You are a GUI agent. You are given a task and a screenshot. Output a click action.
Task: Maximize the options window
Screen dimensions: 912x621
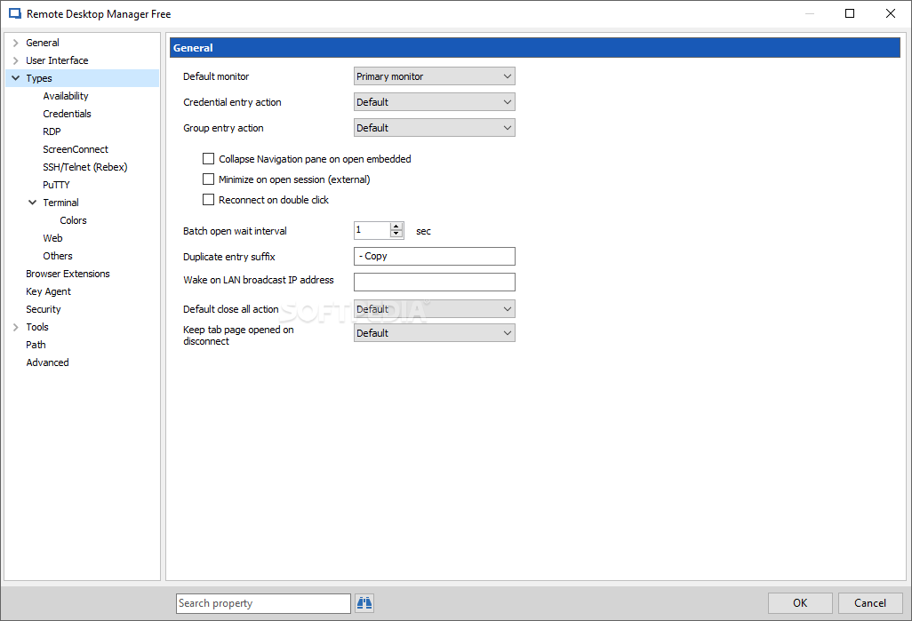click(x=849, y=13)
